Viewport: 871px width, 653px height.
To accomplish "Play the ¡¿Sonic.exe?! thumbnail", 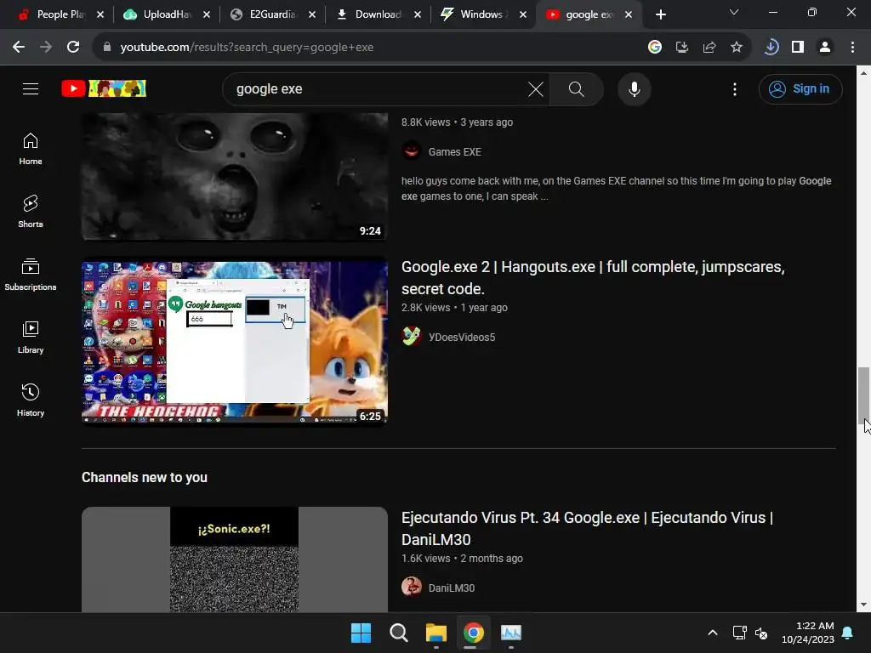I will (235, 559).
